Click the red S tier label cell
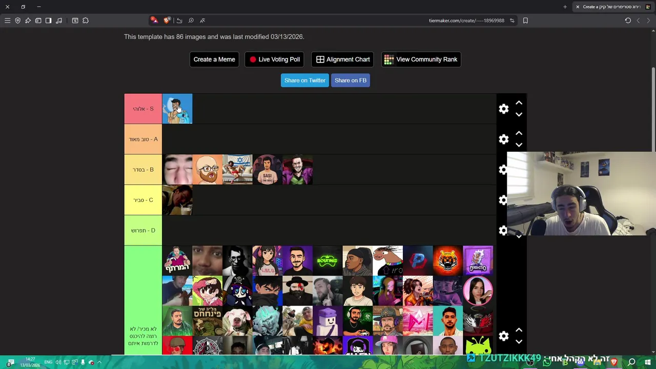The height and width of the screenshot is (369, 656). click(x=143, y=109)
